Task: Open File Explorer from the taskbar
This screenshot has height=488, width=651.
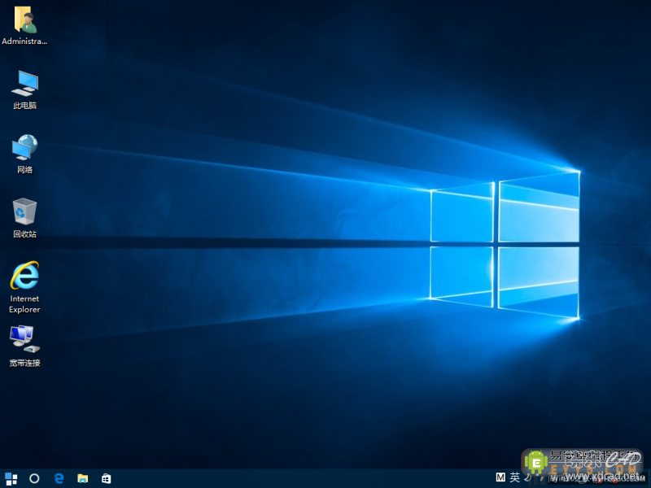Action: point(83,478)
